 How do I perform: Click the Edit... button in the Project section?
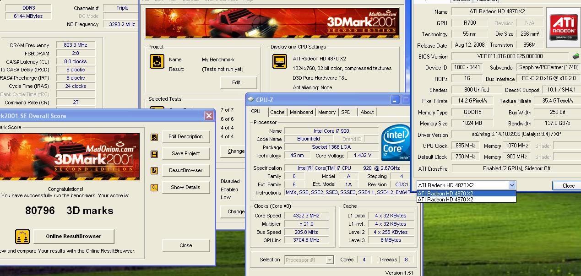coord(239,83)
